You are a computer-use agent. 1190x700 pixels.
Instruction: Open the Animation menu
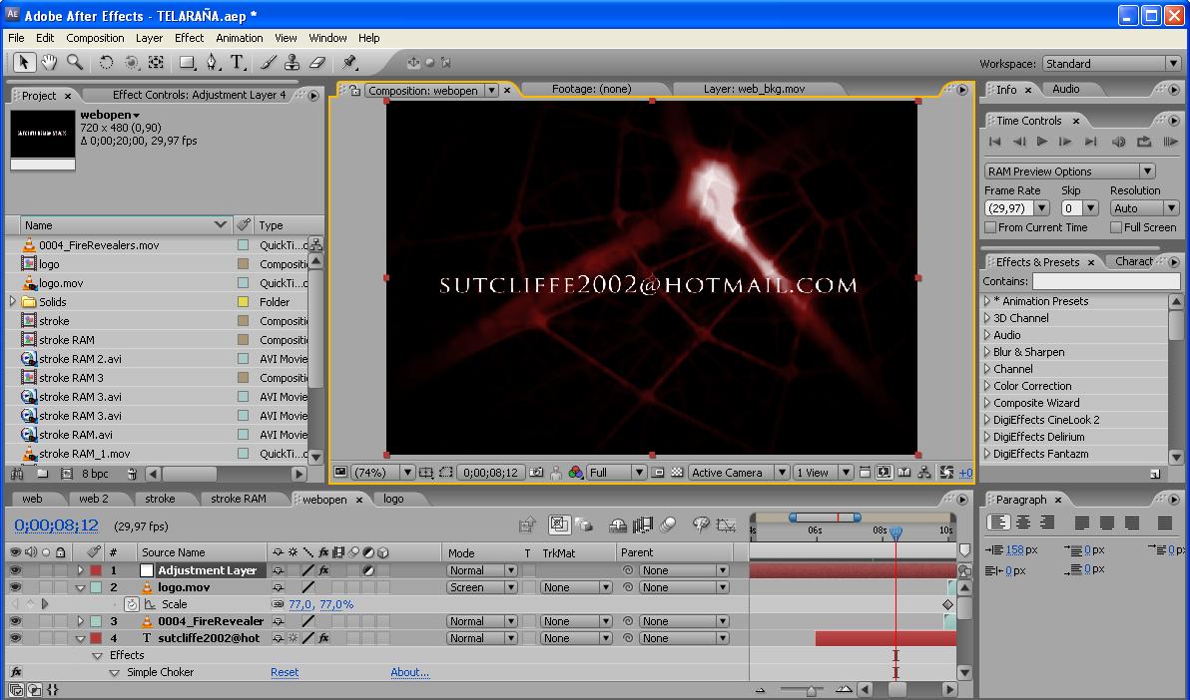(x=239, y=38)
